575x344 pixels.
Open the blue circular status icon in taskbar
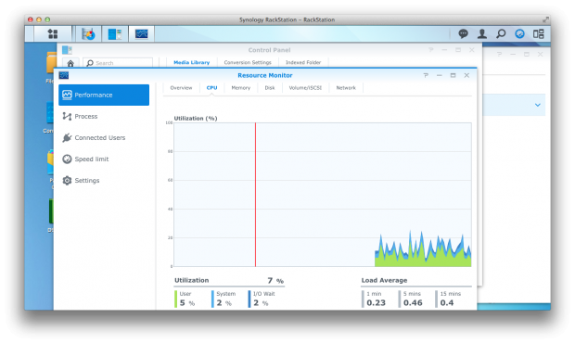[519, 33]
